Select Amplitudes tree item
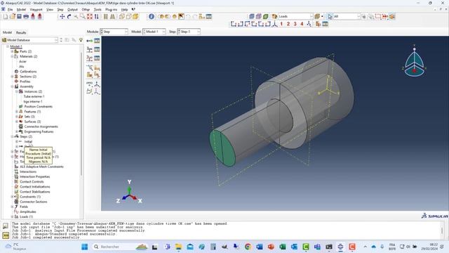The image size is (449, 253). [x=28, y=212]
